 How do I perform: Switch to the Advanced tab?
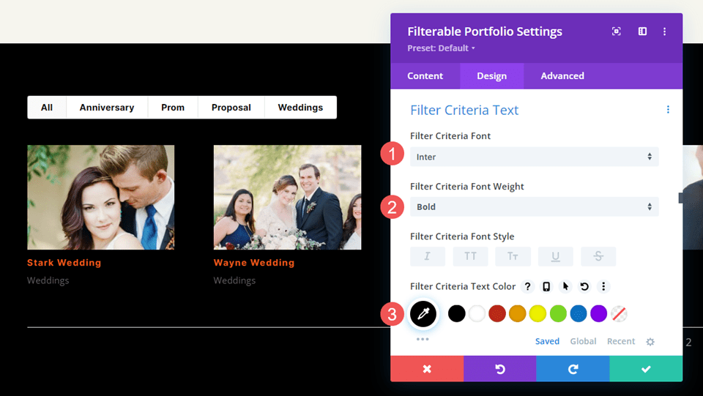[x=562, y=76]
